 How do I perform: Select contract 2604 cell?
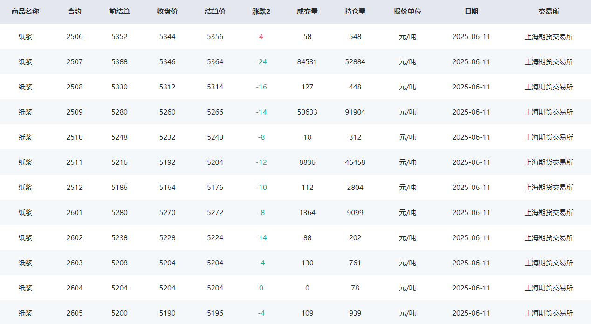[x=75, y=288]
